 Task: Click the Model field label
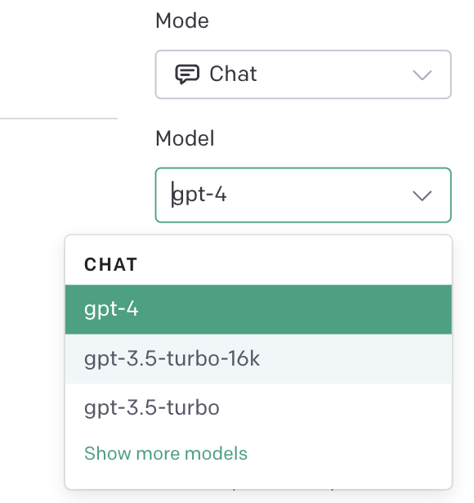pos(185,138)
